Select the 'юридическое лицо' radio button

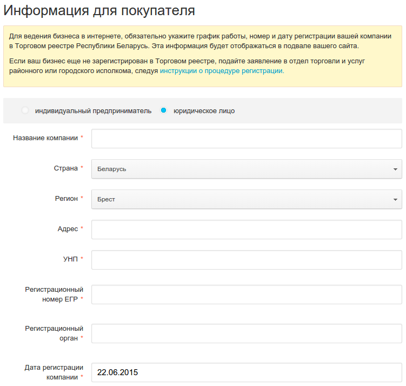tap(163, 110)
